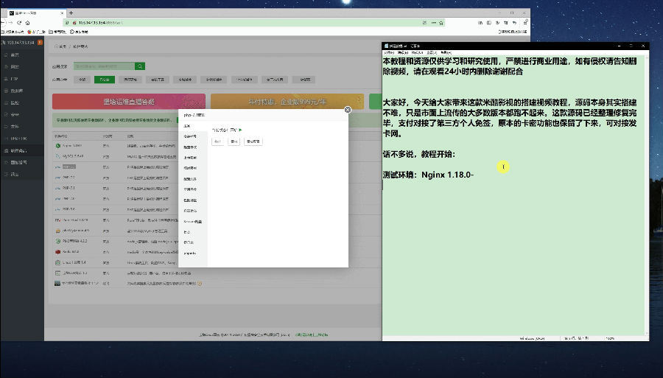Open a new browser tab with plus icon
This screenshot has width=663, height=378.
click(x=71, y=13)
